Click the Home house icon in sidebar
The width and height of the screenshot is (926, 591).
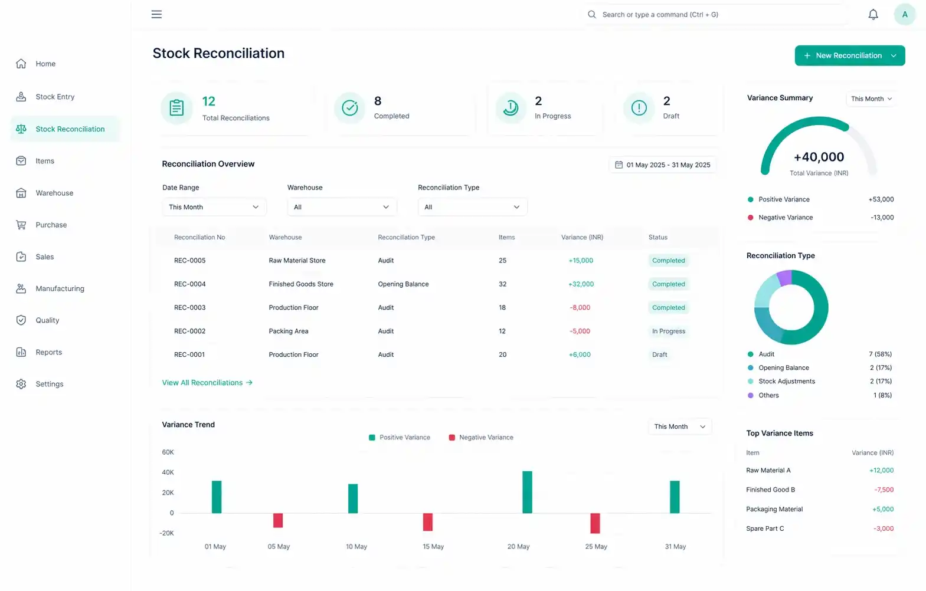(21, 64)
